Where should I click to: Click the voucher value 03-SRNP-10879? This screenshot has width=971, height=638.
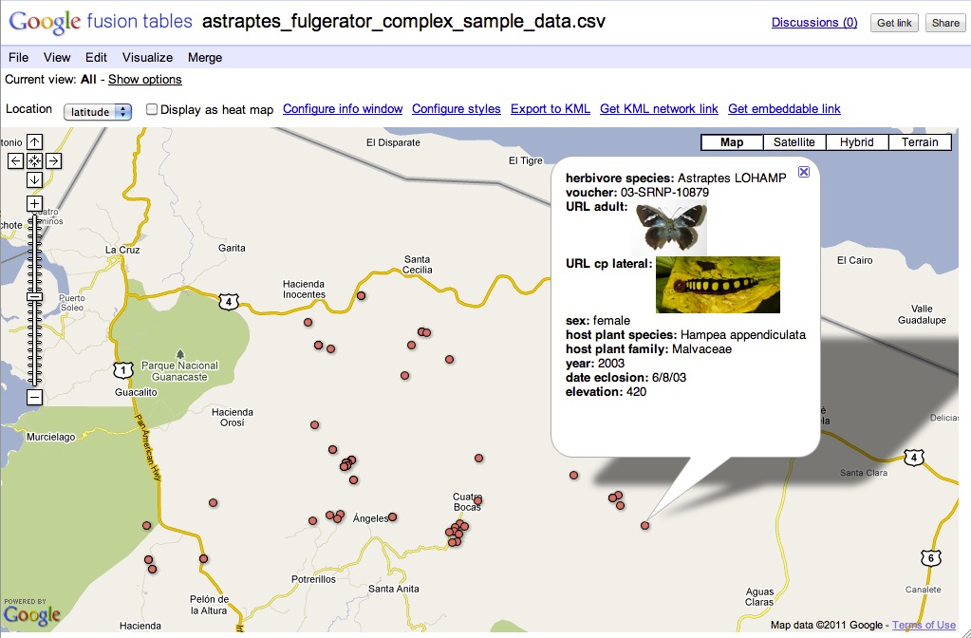[664, 192]
